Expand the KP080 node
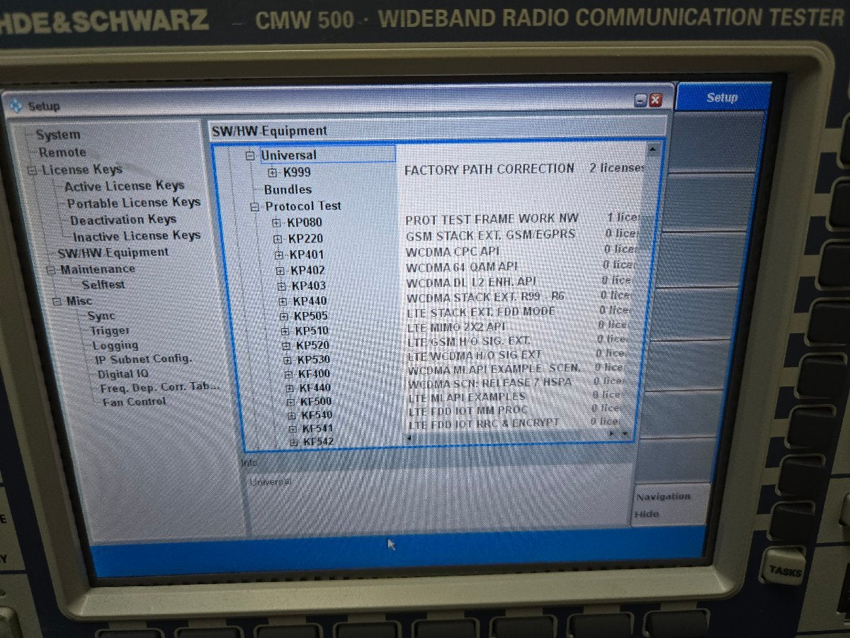 pyautogui.click(x=276, y=223)
